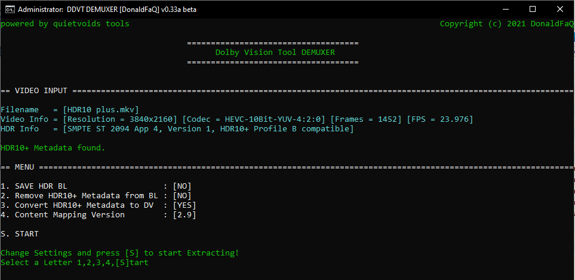Click the 'Dolby Vision Tool DEMUXER' header
The height and width of the screenshot is (280, 575).
point(275,53)
